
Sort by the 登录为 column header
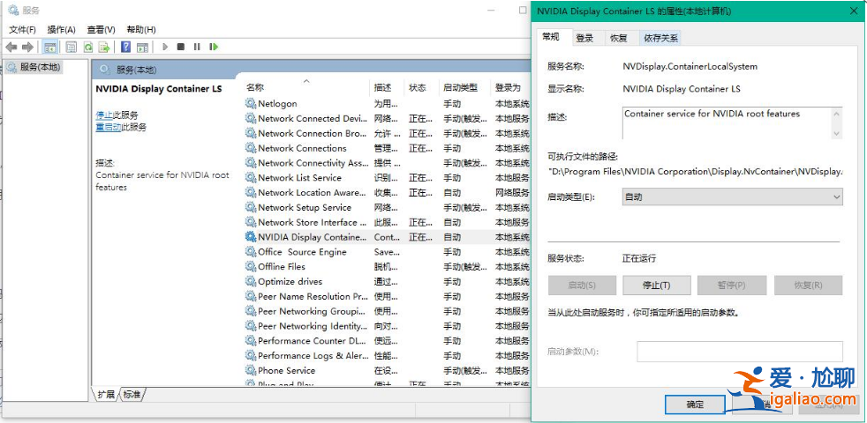tap(510, 87)
